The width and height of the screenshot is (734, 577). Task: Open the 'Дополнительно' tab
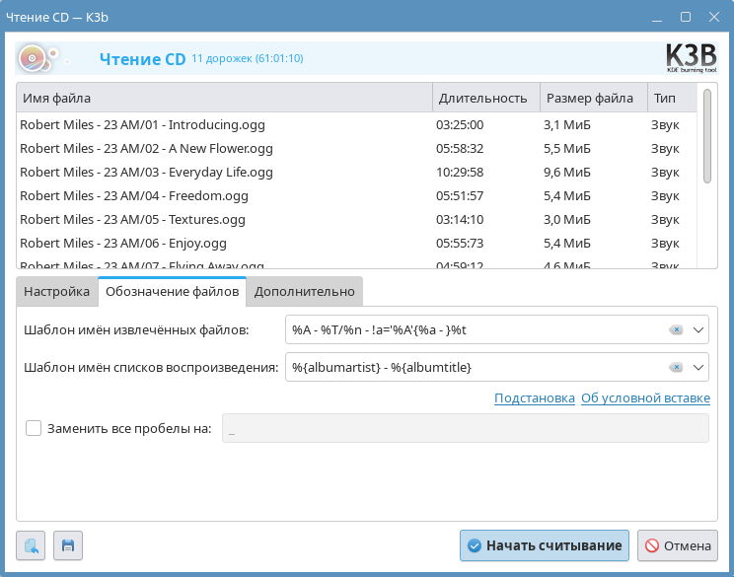[x=304, y=291]
